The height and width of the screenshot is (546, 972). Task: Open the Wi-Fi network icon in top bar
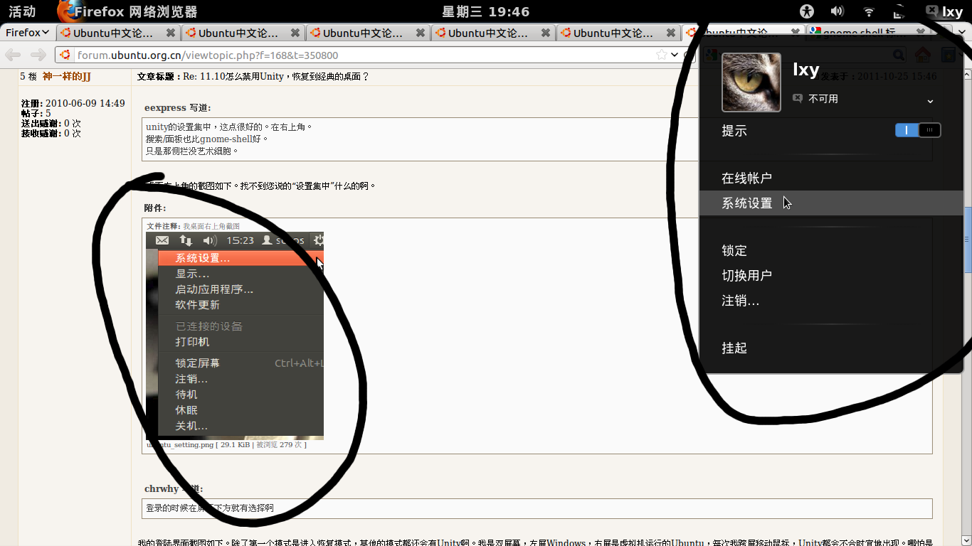(869, 11)
